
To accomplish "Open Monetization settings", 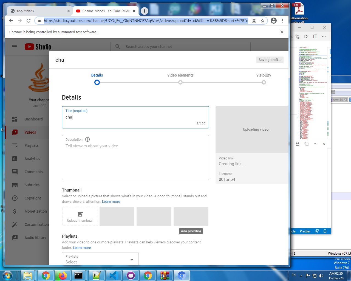I will tap(36, 211).
